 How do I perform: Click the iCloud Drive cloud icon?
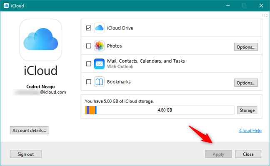[x=99, y=28]
